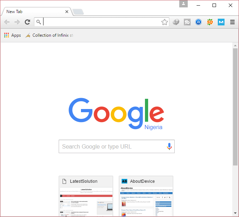
Task: Open the Chrome hamburger menu
Action: point(232,22)
